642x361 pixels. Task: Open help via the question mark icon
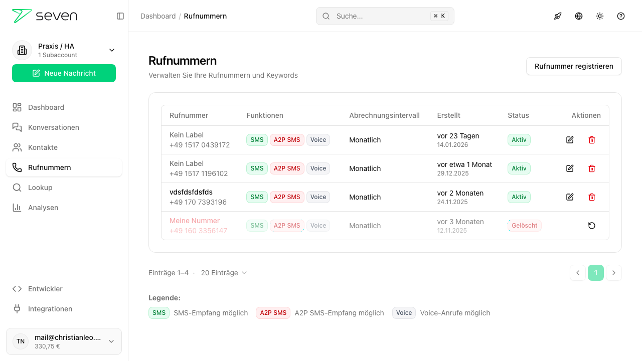coord(621,16)
